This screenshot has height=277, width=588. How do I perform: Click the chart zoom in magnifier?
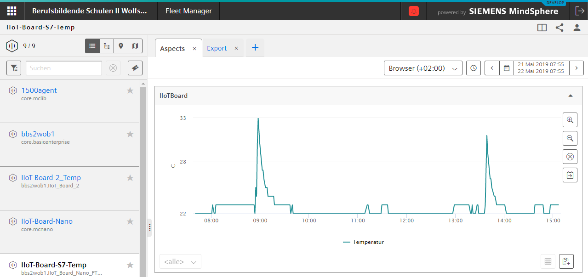coord(570,120)
